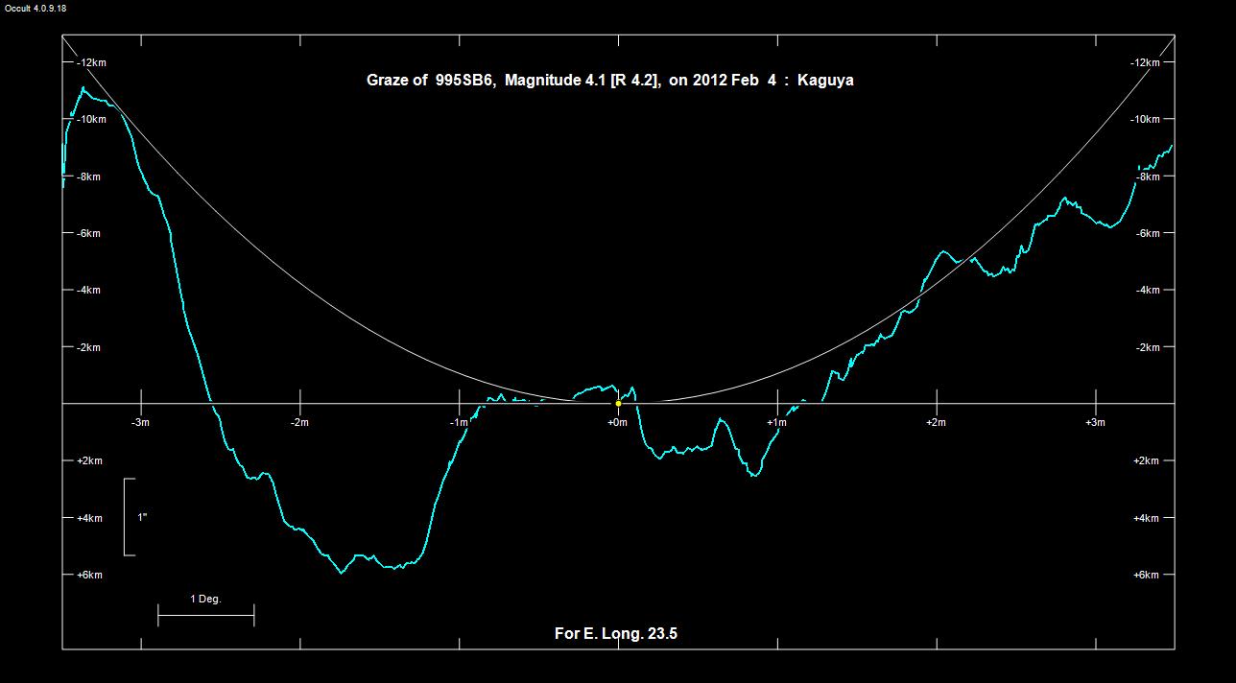The width and height of the screenshot is (1236, 683).
Task: Click the right-side +4km height label
Action: (x=1147, y=518)
